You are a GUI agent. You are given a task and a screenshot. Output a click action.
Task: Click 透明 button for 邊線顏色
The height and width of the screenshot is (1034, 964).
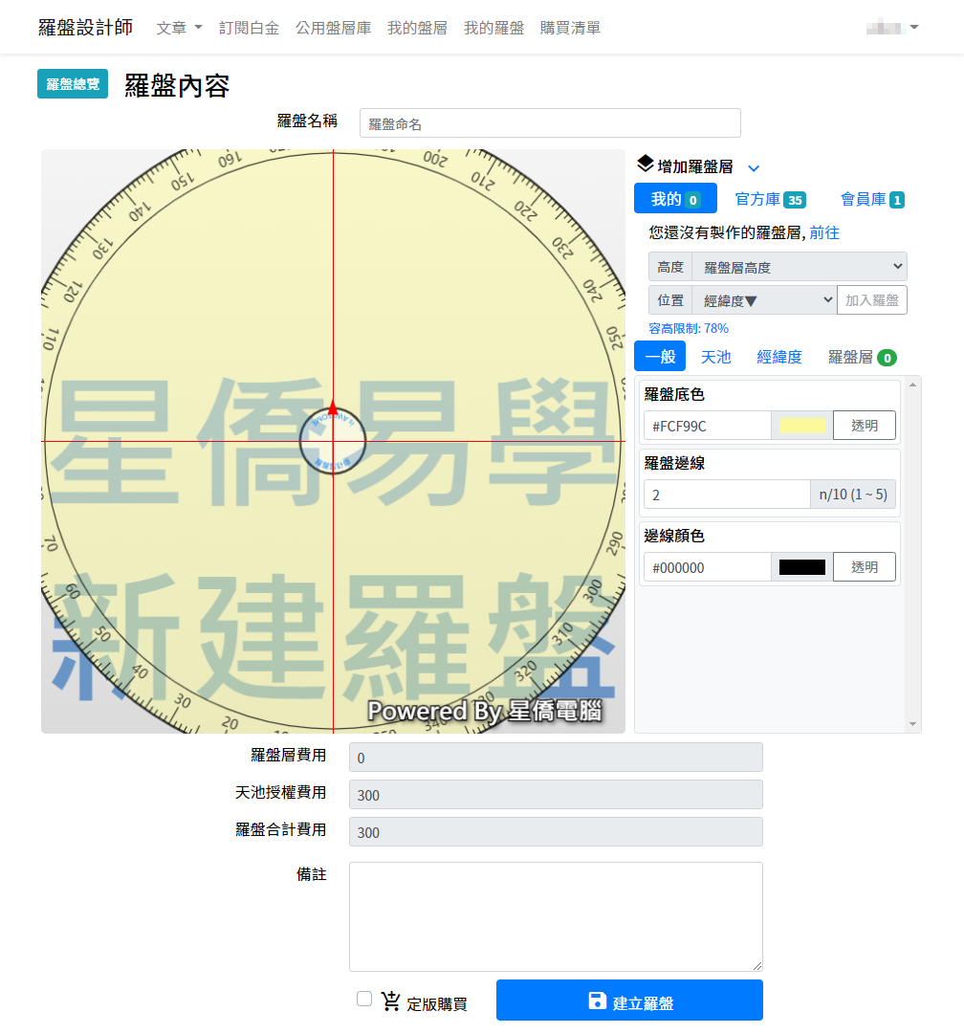pos(865,566)
